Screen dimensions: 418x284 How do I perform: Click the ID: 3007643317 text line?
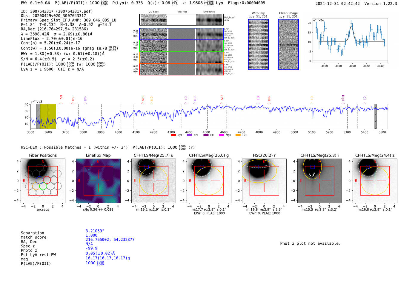click(x=57, y=11)
